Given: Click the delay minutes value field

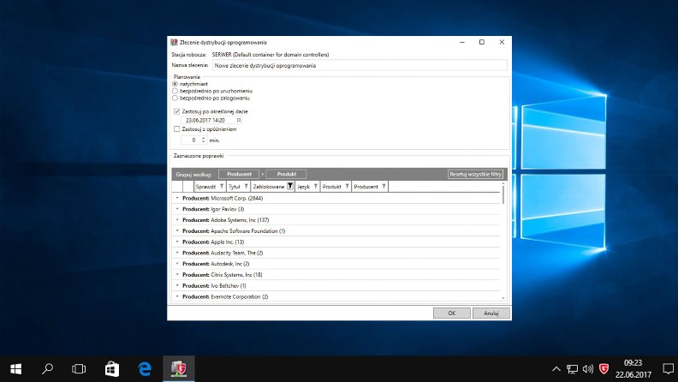Looking at the screenshot, I should 190,140.
